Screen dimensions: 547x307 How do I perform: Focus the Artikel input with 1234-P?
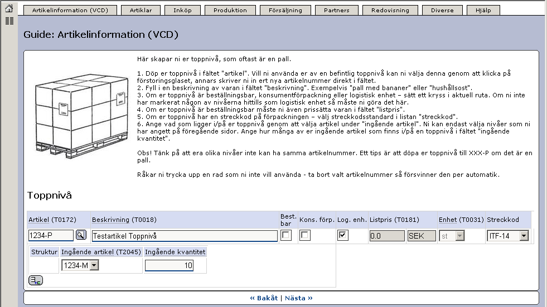(51, 235)
